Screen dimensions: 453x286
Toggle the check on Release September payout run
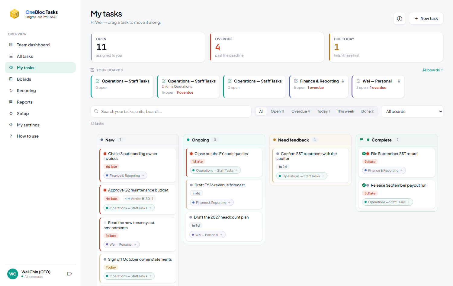[x=364, y=185]
